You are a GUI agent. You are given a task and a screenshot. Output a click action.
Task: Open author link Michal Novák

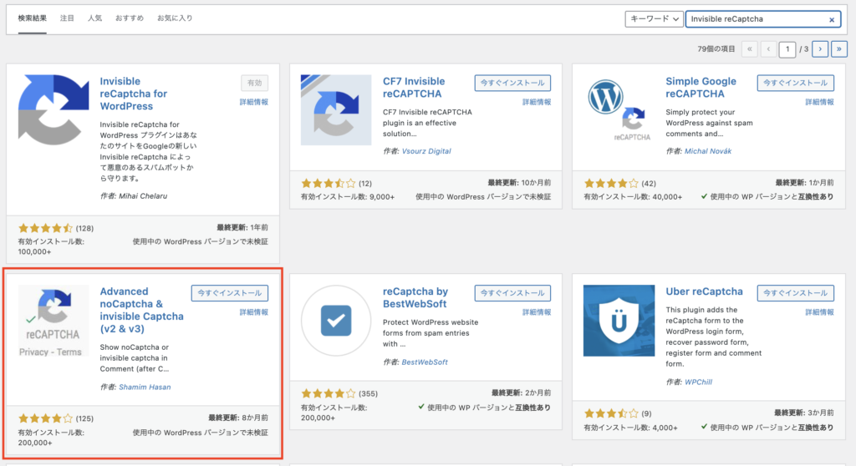pyautogui.click(x=708, y=151)
